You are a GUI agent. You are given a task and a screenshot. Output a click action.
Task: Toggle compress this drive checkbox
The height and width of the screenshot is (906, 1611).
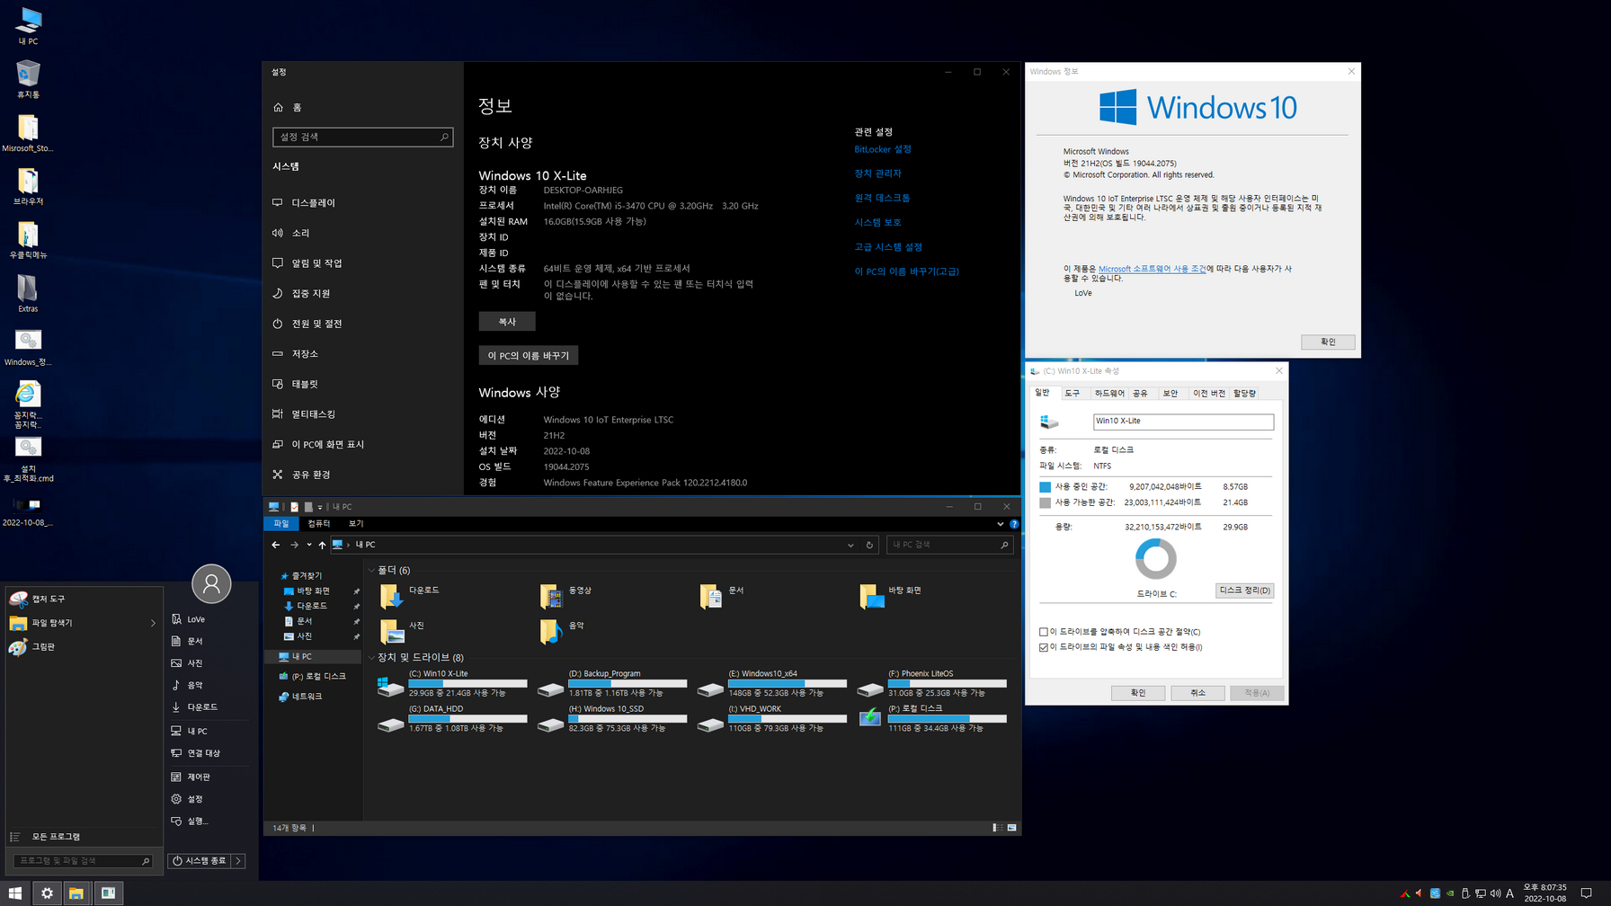(x=1044, y=632)
